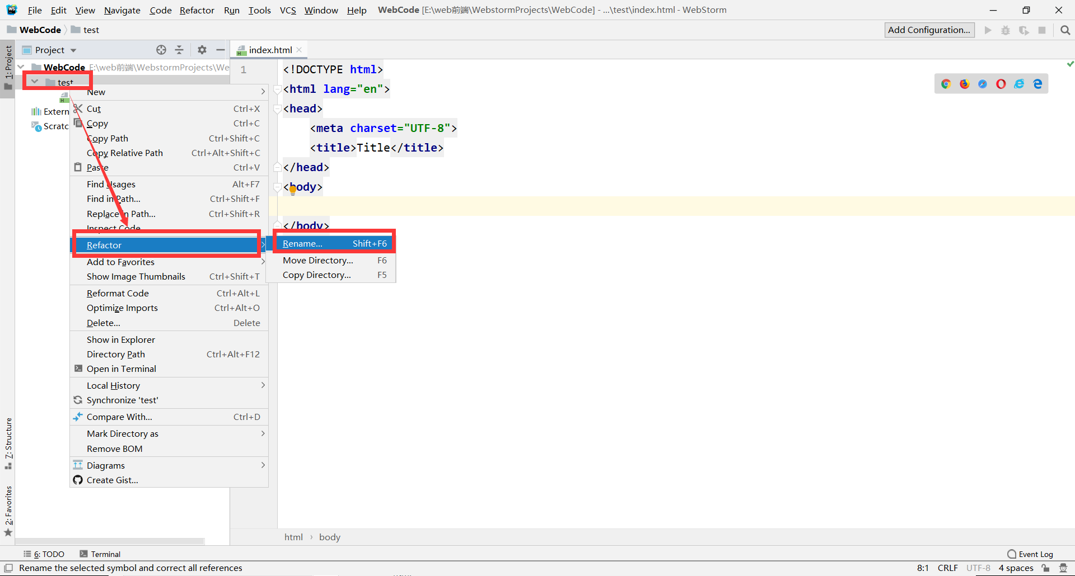
Task: Click body breadcrumb below editor
Action: pyautogui.click(x=330, y=537)
